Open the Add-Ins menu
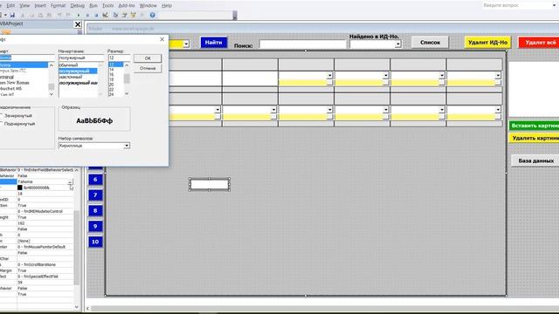The image size is (559, 314). (x=127, y=6)
